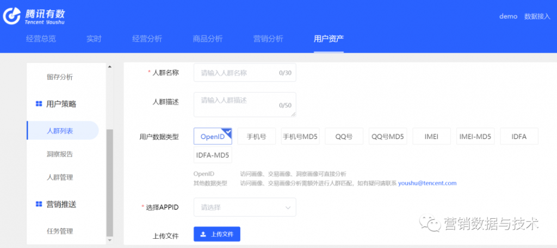Viewport: 557px width, 248px height.
Task: Click the Tencent Youshu logo icon
Action: click(x=12, y=16)
